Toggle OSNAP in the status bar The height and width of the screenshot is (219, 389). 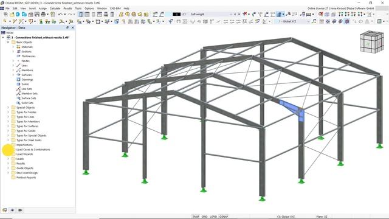click(x=224, y=217)
